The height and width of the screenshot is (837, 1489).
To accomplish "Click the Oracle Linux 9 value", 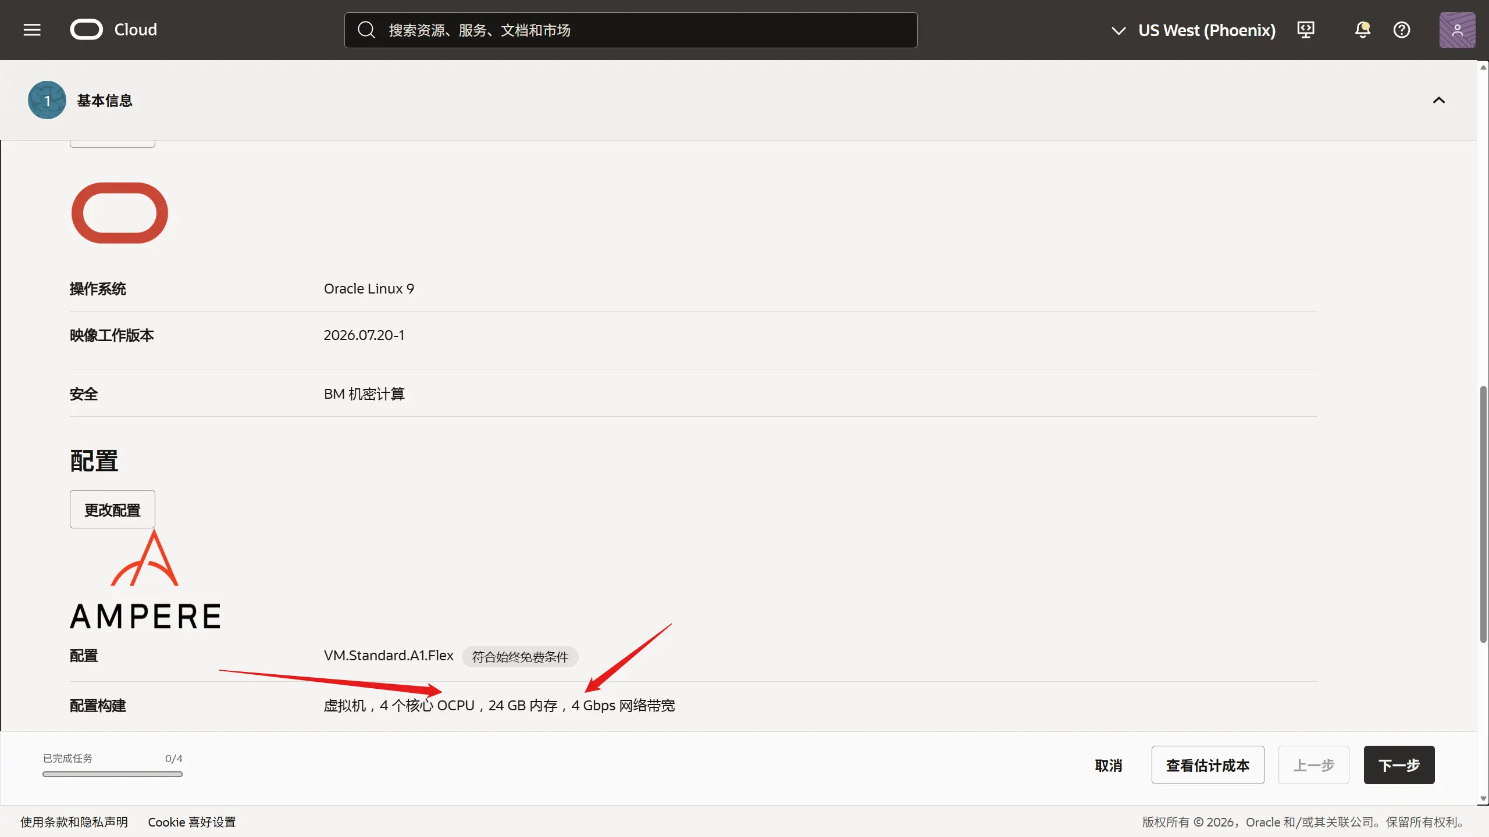I will pos(369,289).
